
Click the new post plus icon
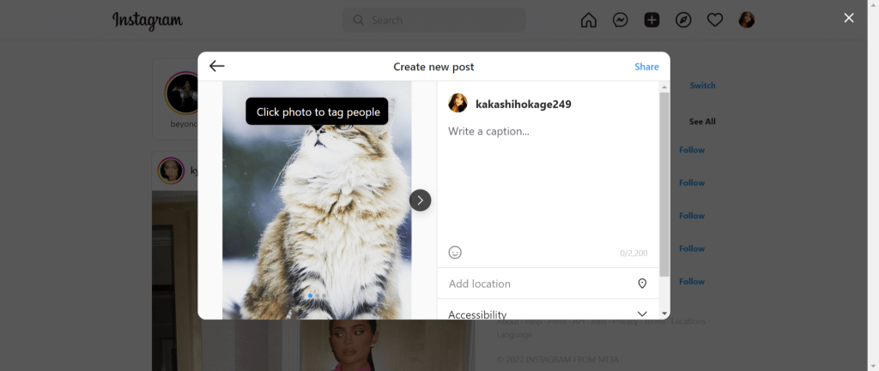pos(652,21)
